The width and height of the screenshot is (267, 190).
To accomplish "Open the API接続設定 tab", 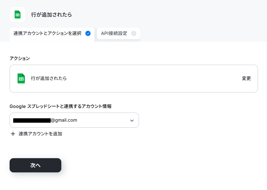I will click(x=118, y=34).
